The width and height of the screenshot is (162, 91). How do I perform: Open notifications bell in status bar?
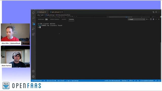pos(159,81)
